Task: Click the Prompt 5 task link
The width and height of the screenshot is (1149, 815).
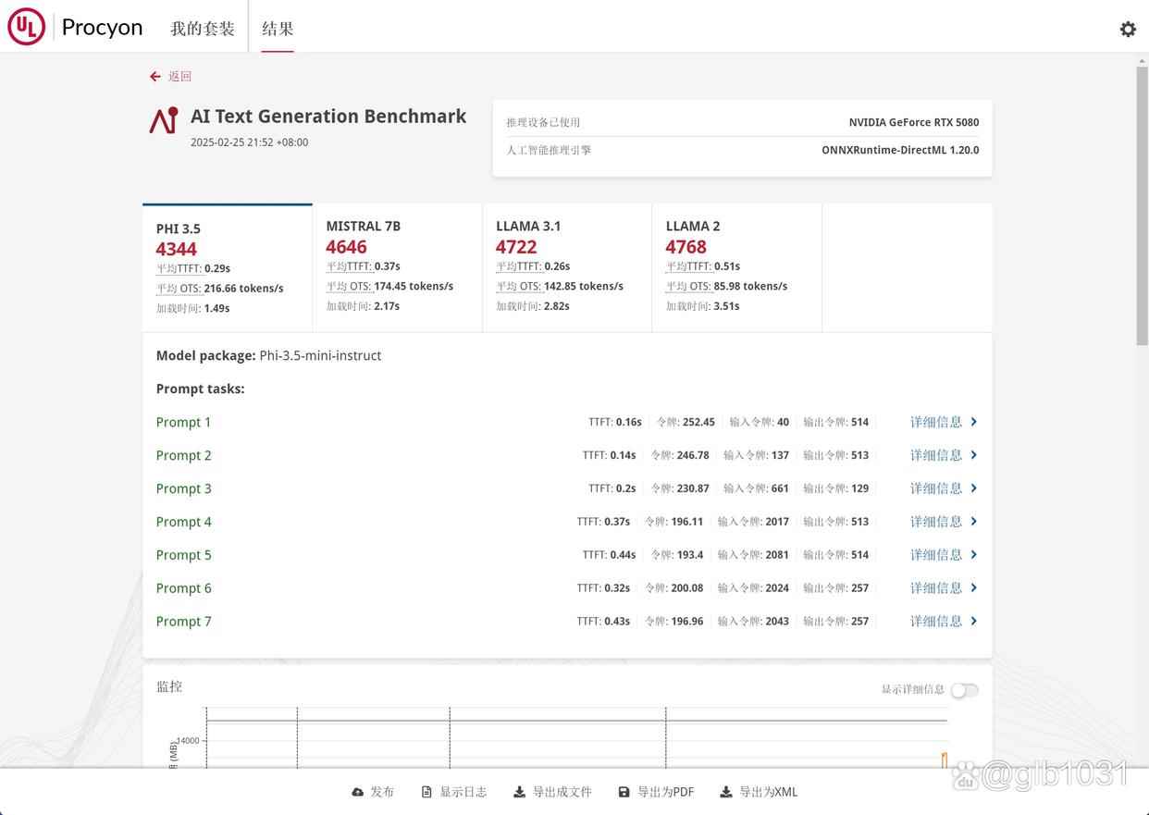Action: pyautogui.click(x=183, y=555)
